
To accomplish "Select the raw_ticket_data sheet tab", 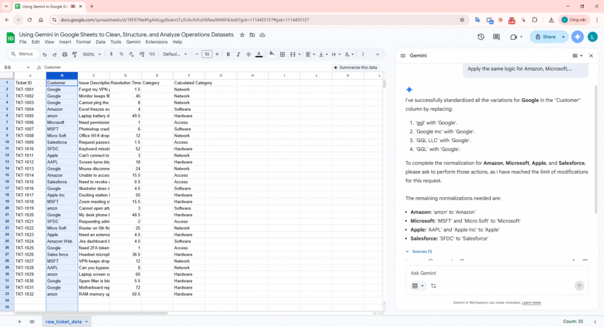I will [x=64, y=321].
